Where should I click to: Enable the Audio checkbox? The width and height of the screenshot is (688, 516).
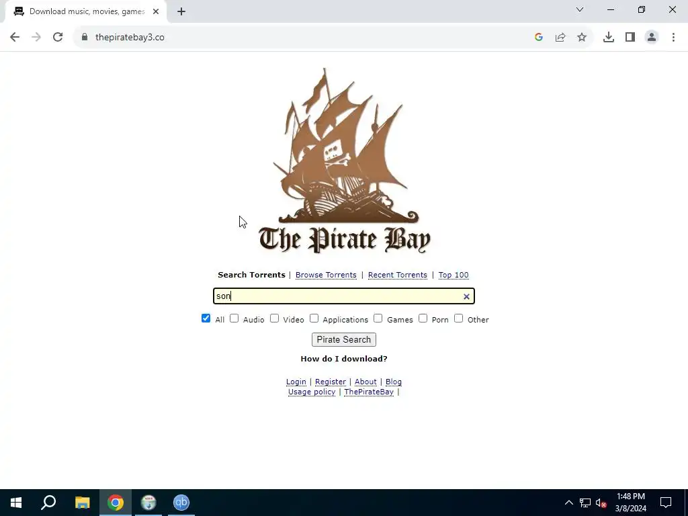(234, 318)
